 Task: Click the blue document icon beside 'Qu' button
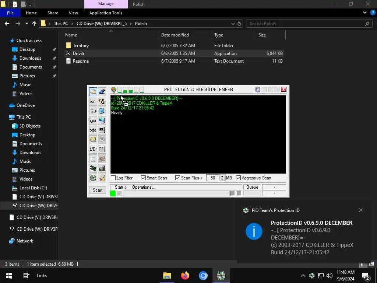[x=102, y=111]
